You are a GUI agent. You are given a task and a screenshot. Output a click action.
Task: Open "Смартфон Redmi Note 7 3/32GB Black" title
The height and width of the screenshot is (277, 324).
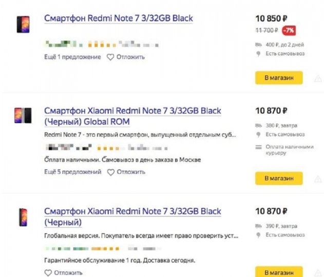[x=118, y=18]
